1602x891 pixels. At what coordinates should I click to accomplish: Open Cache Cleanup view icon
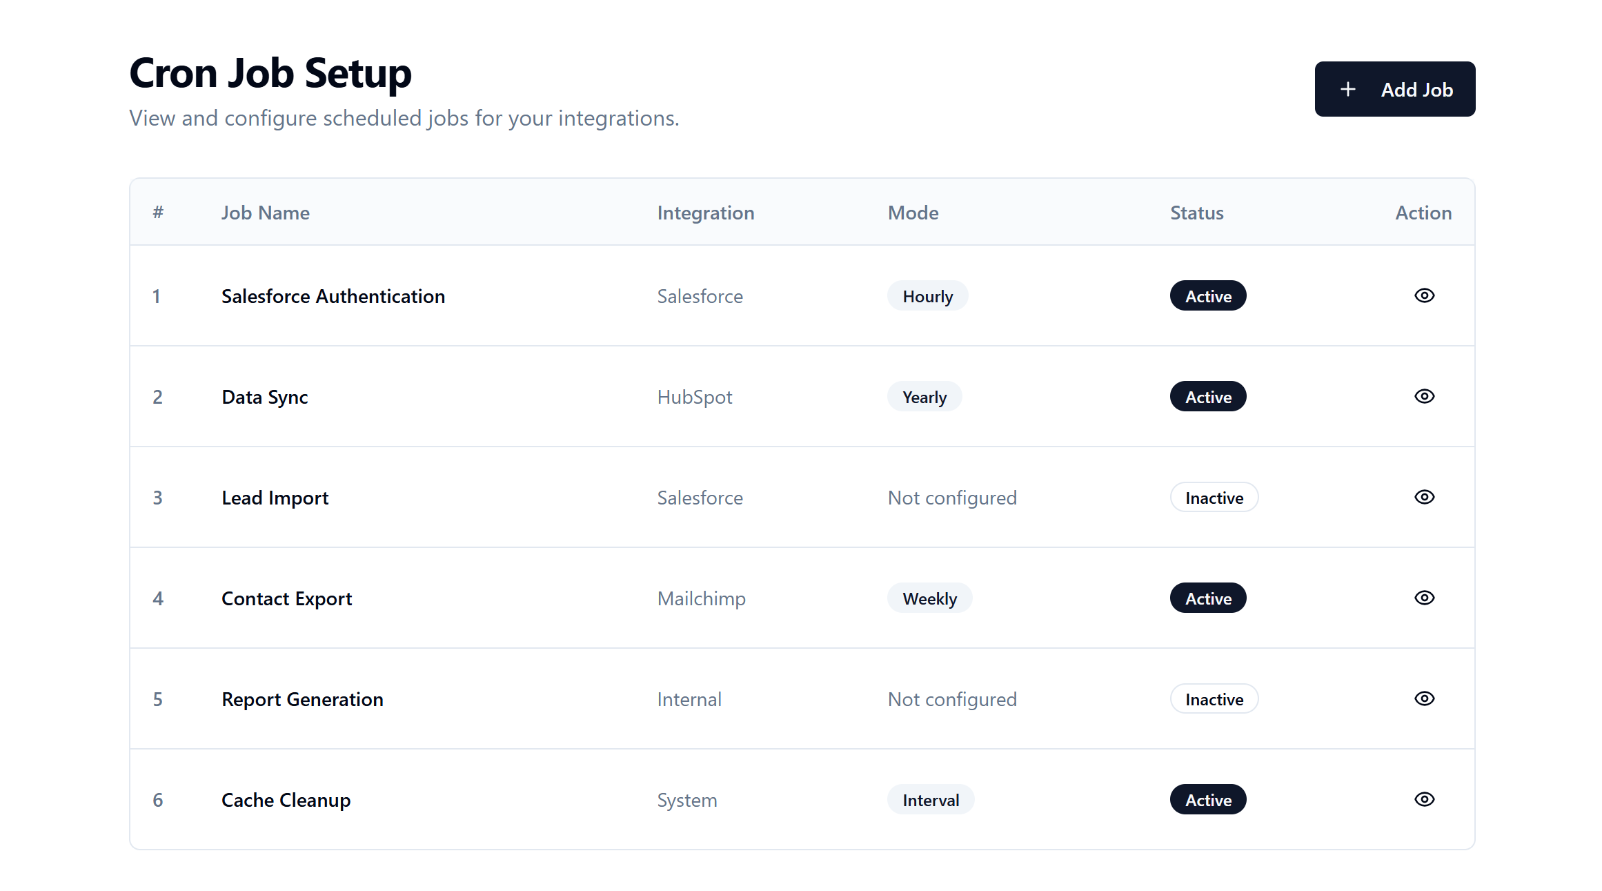(1424, 799)
